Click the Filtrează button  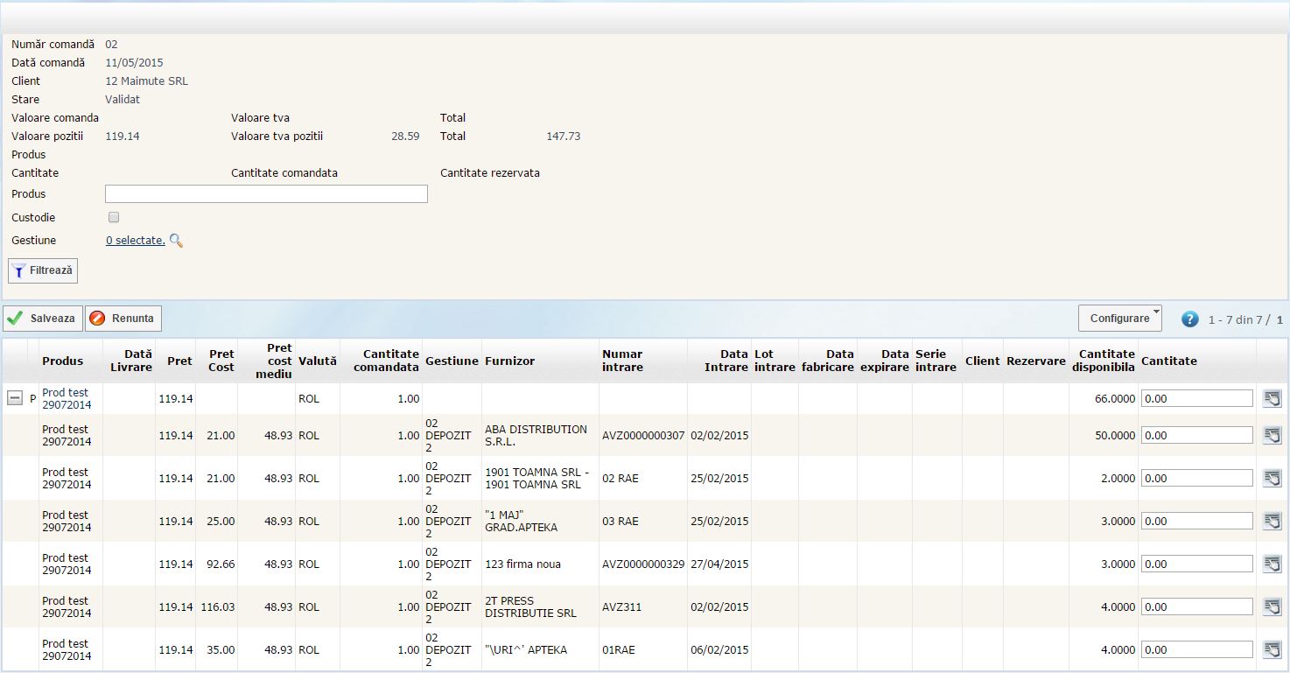pyautogui.click(x=43, y=271)
